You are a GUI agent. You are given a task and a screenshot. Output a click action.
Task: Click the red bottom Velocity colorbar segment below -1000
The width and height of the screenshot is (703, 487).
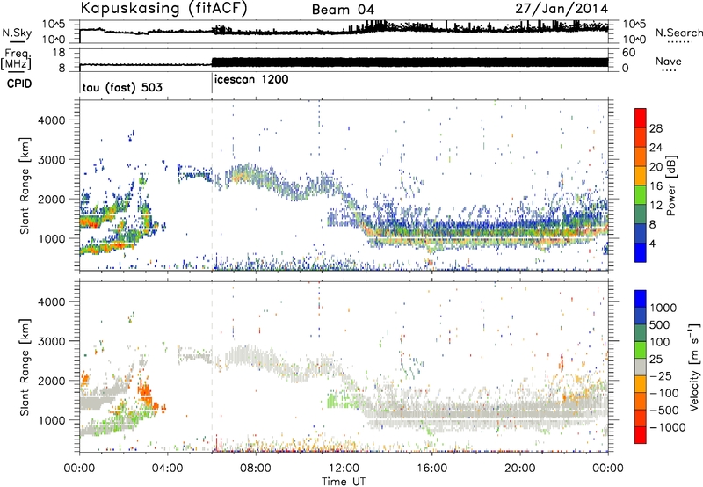[641, 435]
